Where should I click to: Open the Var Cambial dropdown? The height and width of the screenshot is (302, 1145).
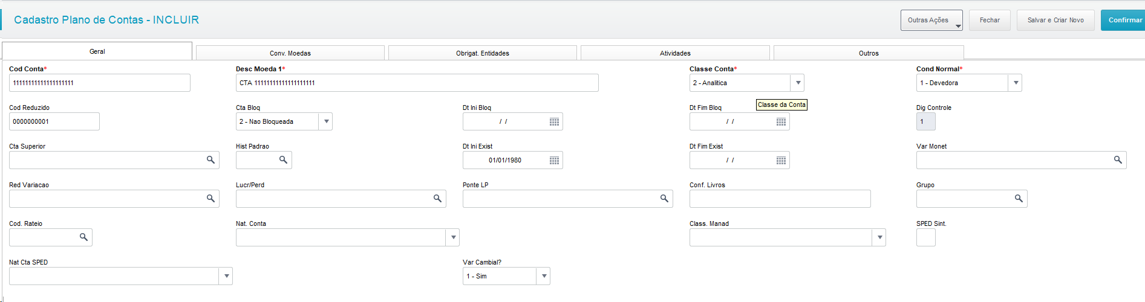coord(544,276)
